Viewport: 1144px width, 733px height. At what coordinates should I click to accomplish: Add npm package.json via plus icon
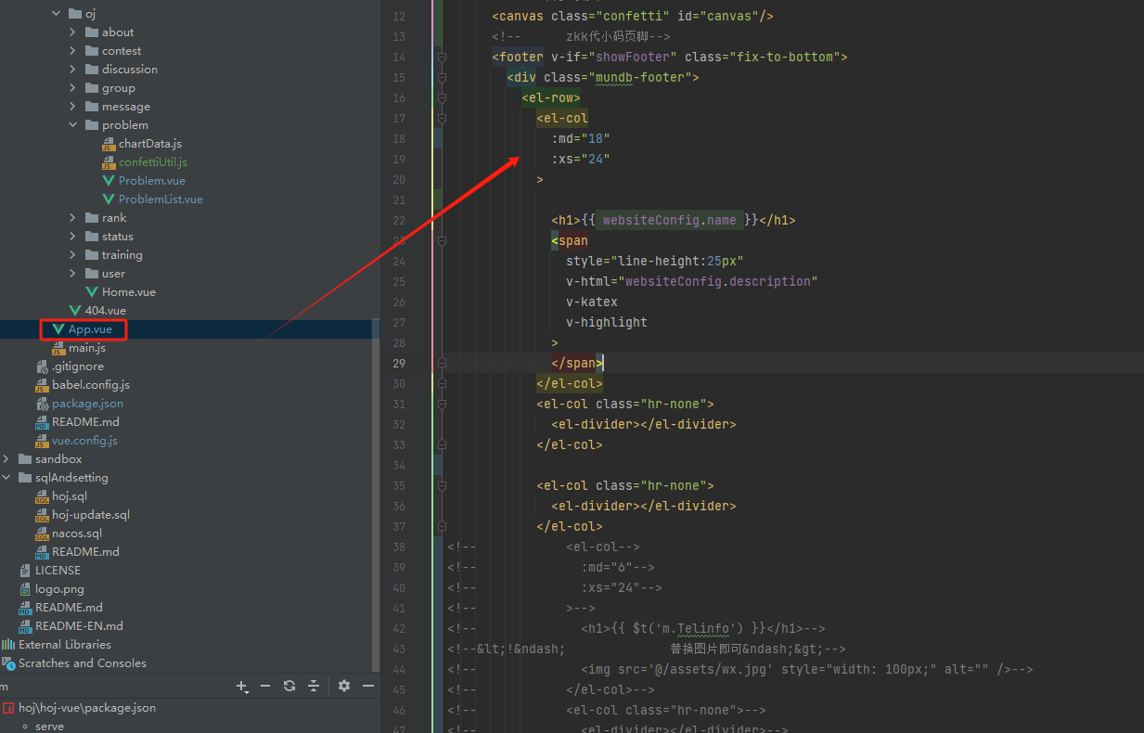[242, 686]
